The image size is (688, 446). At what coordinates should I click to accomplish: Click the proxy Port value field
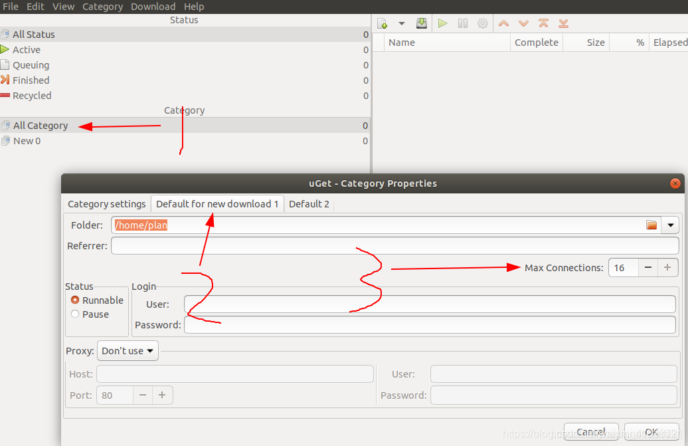[115, 395]
